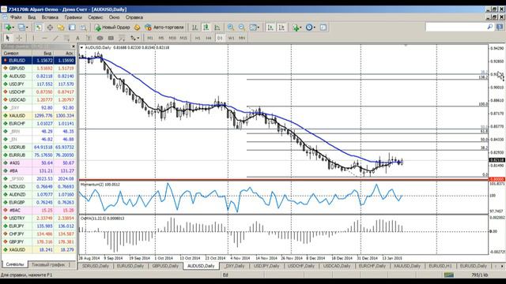The width and height of the screenshot is (506, 284).
Task: Select the trendline drawing tool
Action: point(55,38)
